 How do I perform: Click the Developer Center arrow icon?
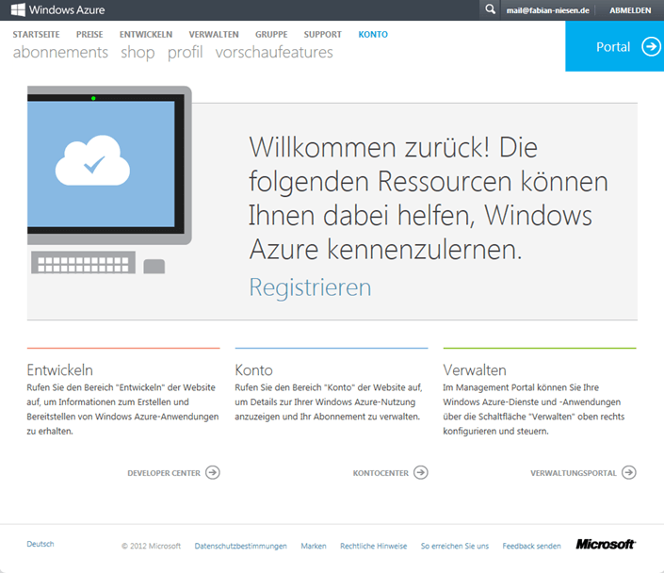213,472
